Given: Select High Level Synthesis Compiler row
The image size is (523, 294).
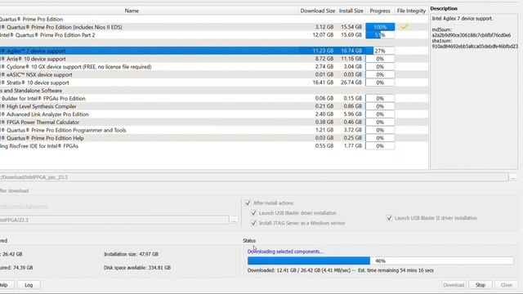Looking at the screenshot, I should coord(213,106).
